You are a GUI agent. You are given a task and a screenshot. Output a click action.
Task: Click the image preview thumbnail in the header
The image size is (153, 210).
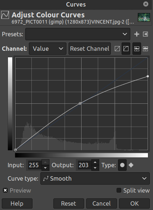[144, 17]
